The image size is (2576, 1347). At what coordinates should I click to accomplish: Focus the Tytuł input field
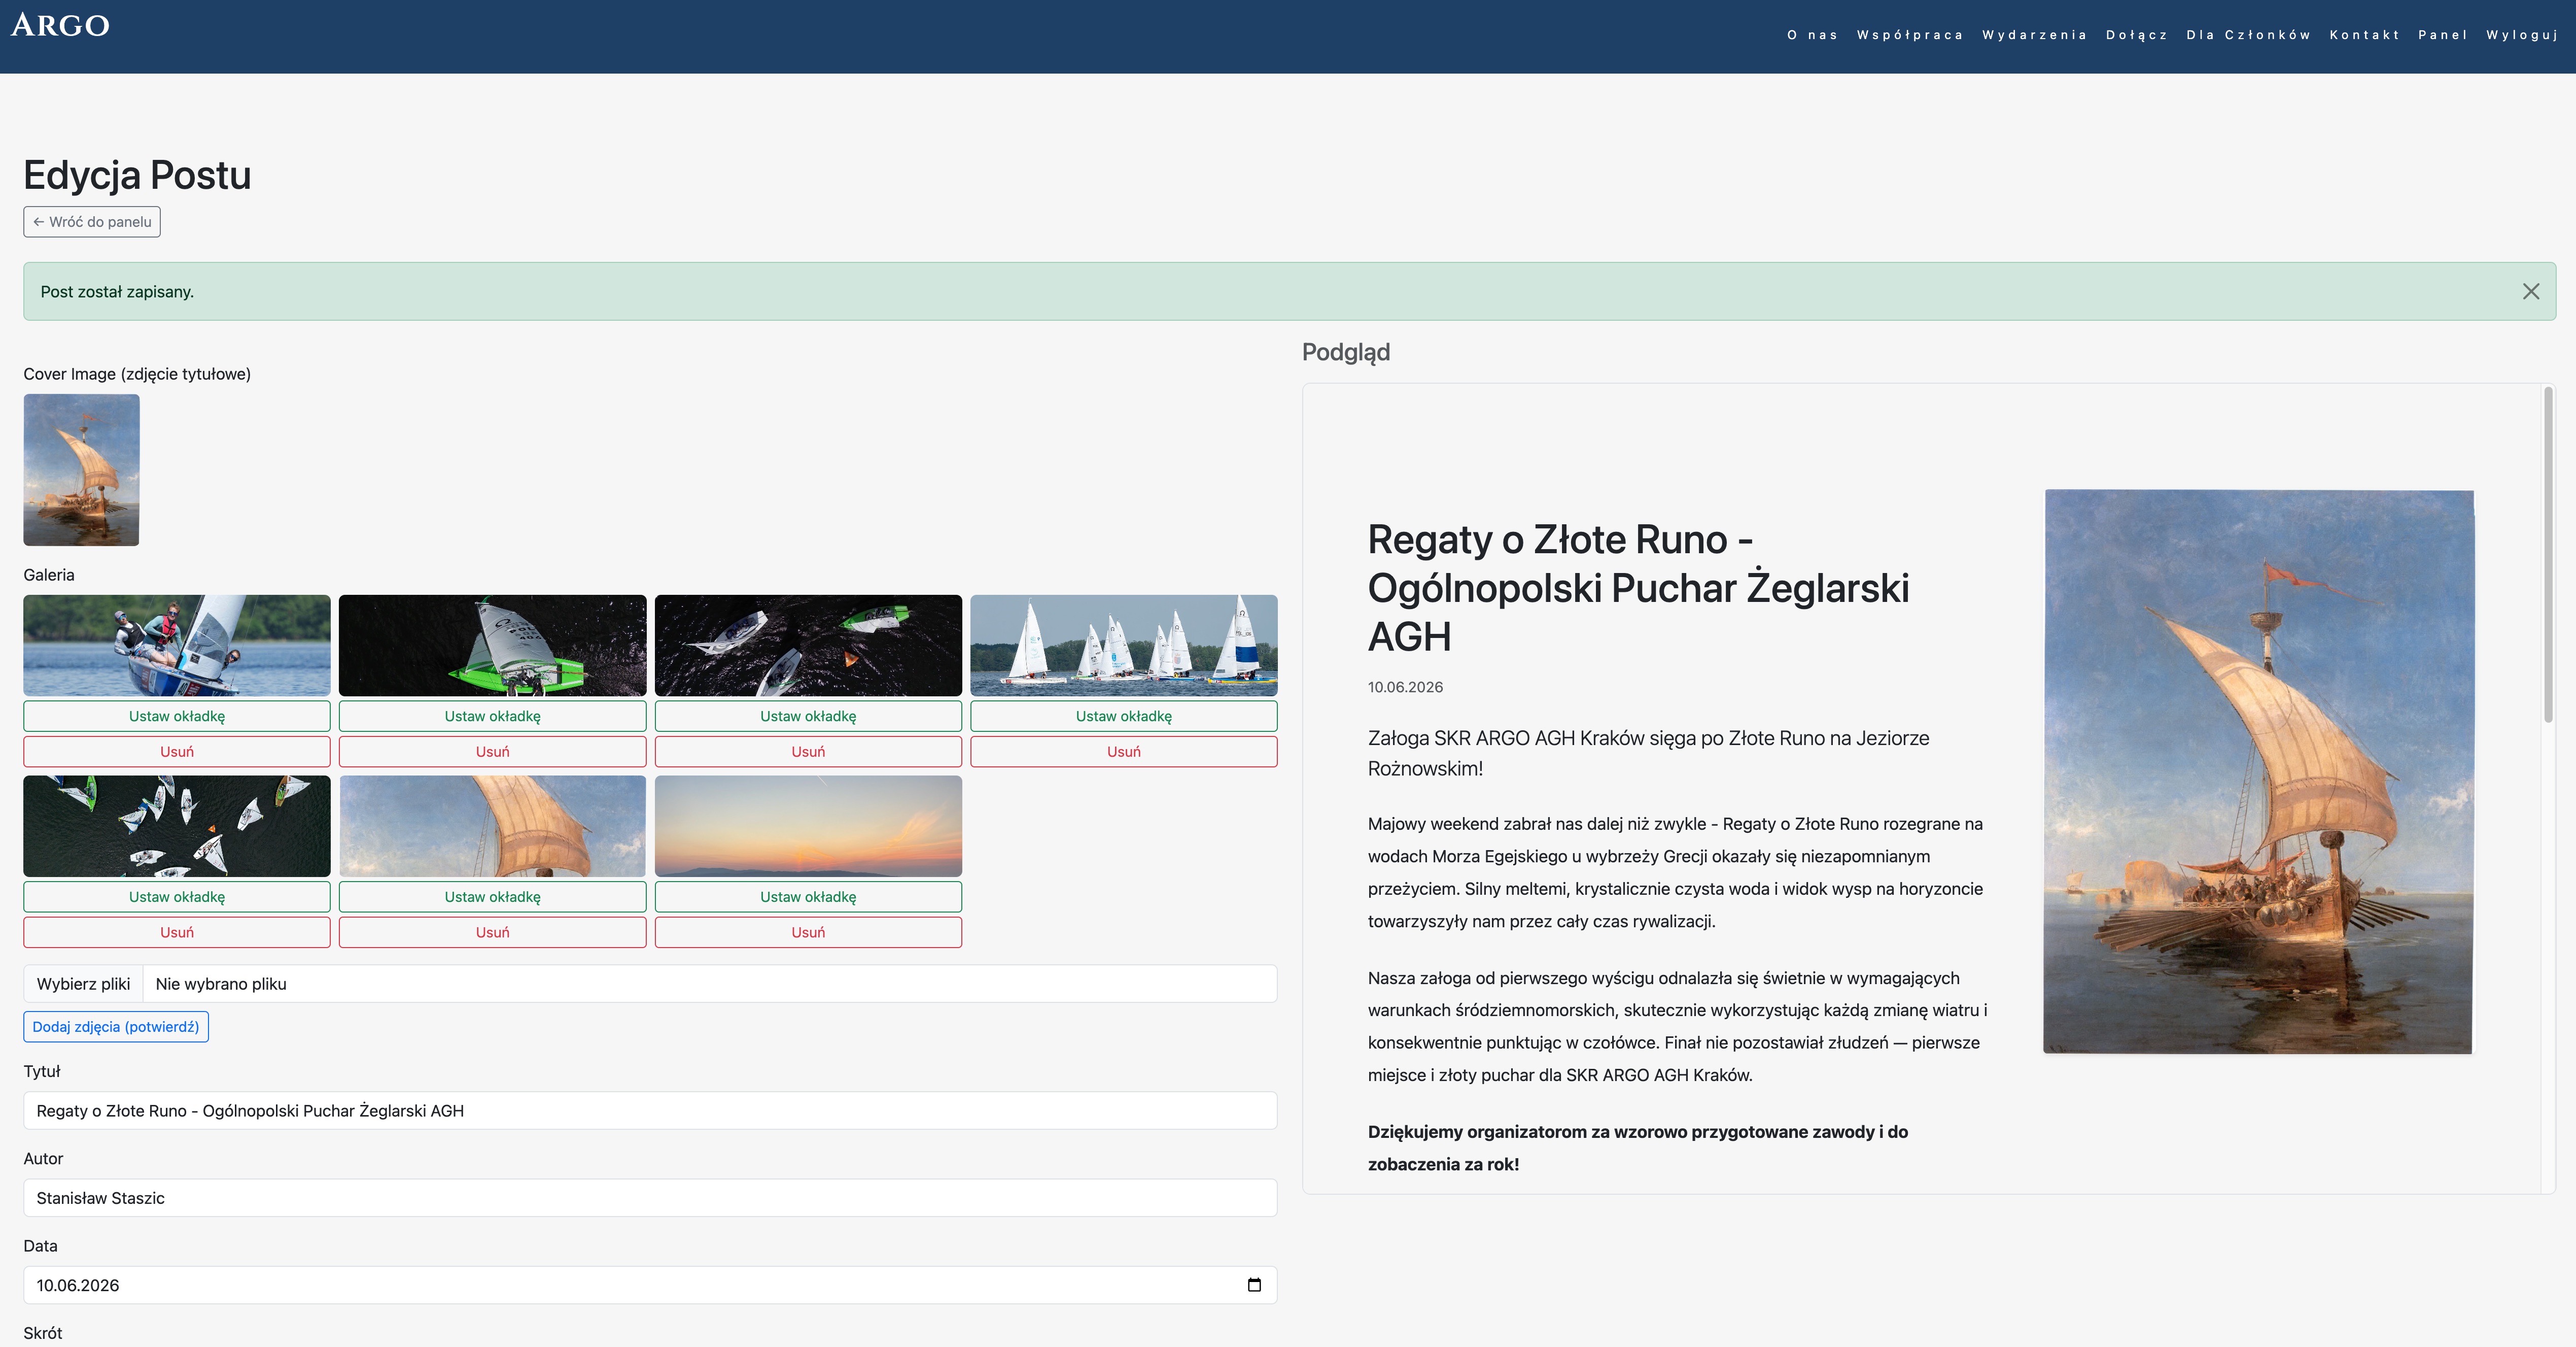pyautogui.click(x=650, y=1111)
